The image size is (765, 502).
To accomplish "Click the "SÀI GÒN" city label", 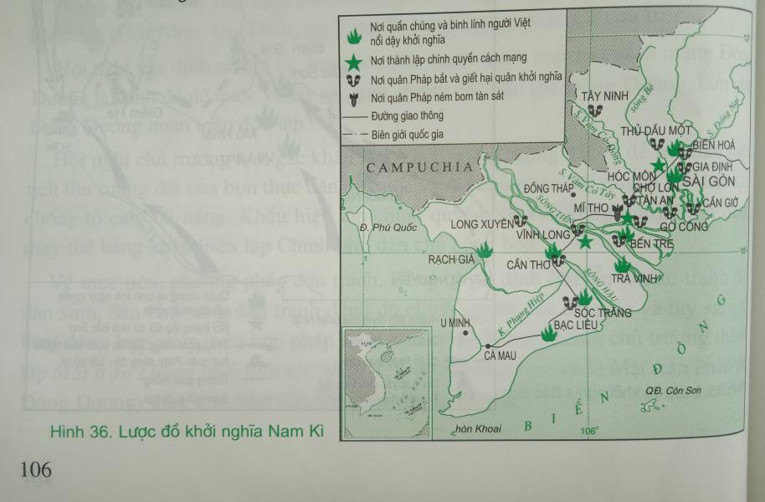I will point(708,182).
